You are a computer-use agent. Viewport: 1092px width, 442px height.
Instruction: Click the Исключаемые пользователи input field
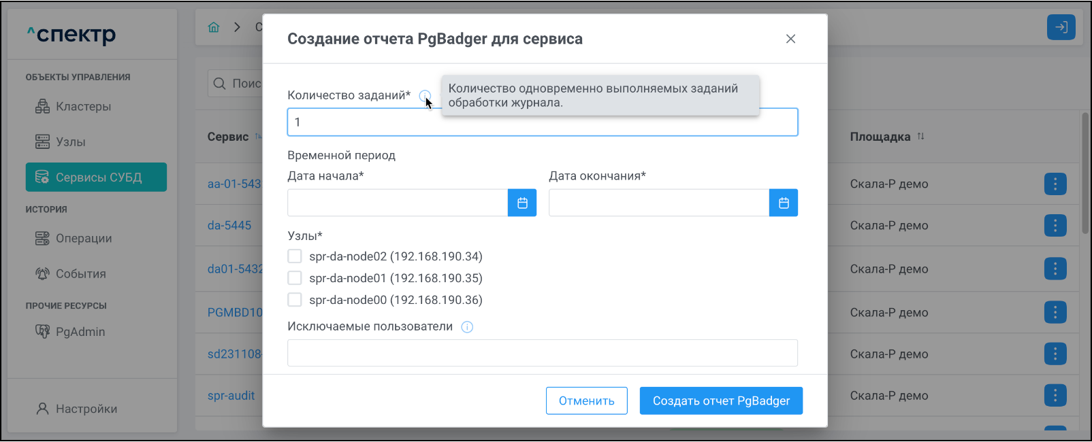tap(542, 353)
